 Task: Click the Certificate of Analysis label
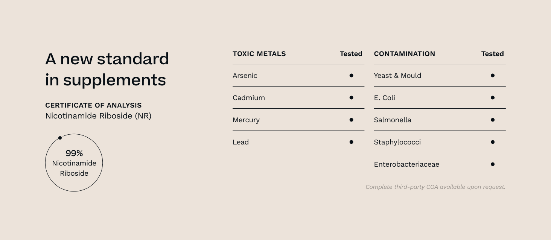[x=93, y=105]
